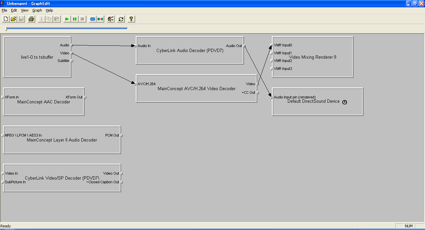Open a graph file with the folder icon
Image resolution: width=425 pixels, height=230 pixels.
[13, 19]
